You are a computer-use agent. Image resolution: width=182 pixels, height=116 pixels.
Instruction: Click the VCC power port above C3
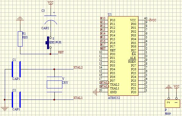pyautogui.click(x=51, y=3)
